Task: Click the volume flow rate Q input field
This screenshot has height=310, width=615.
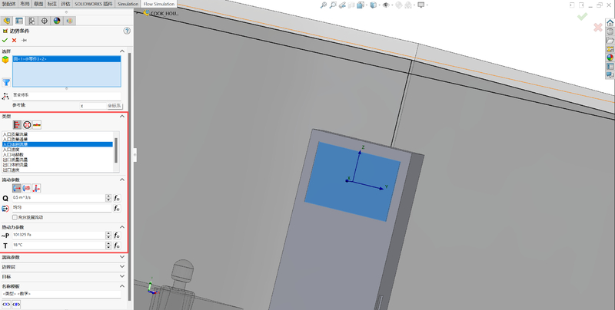Action: coord(58,198)
